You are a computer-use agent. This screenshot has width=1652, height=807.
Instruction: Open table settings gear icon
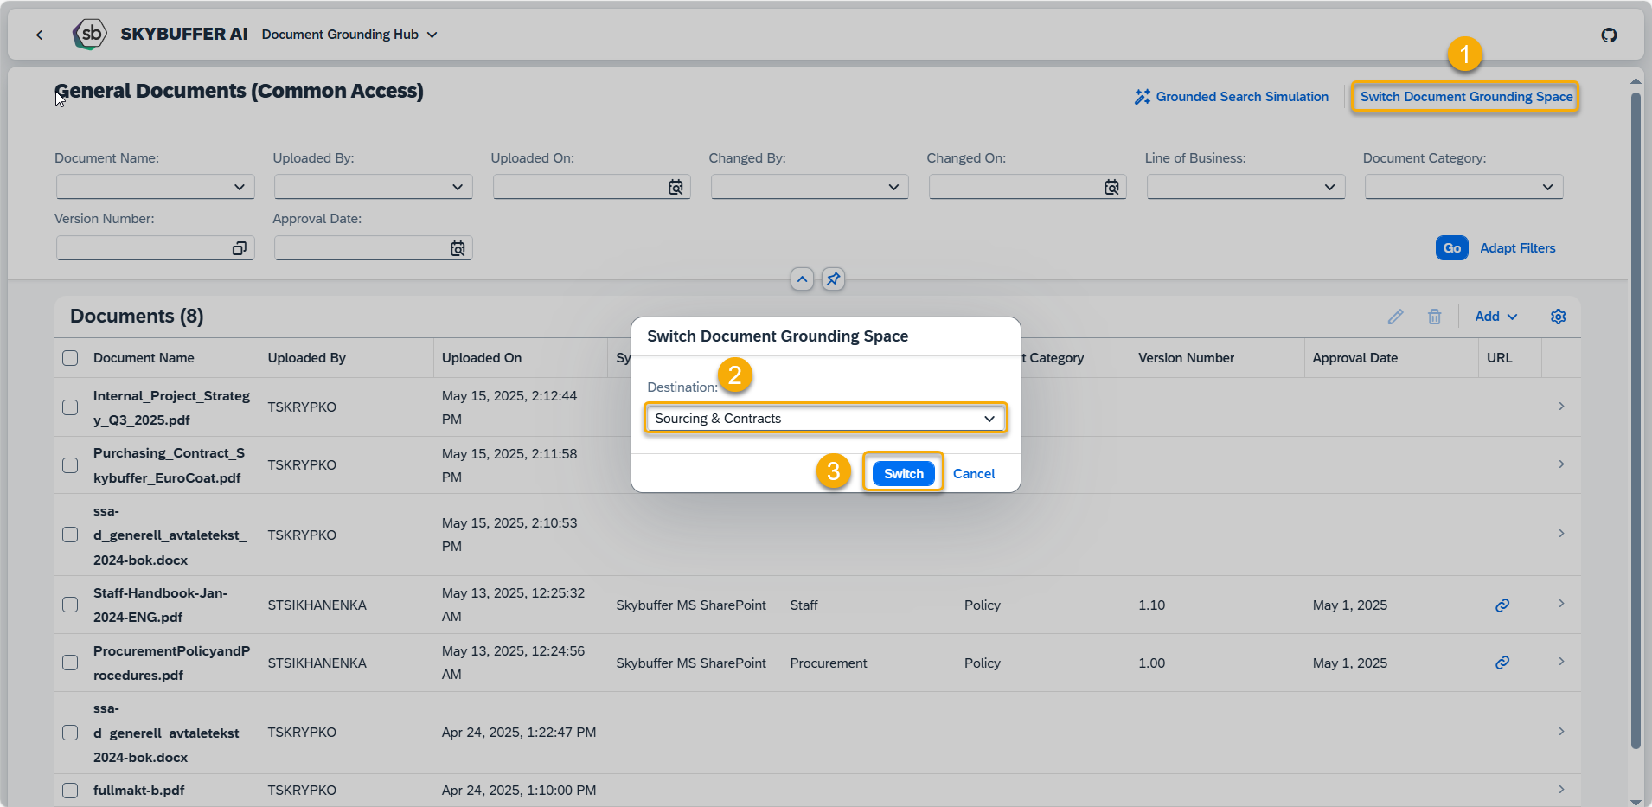[1558, 317]
